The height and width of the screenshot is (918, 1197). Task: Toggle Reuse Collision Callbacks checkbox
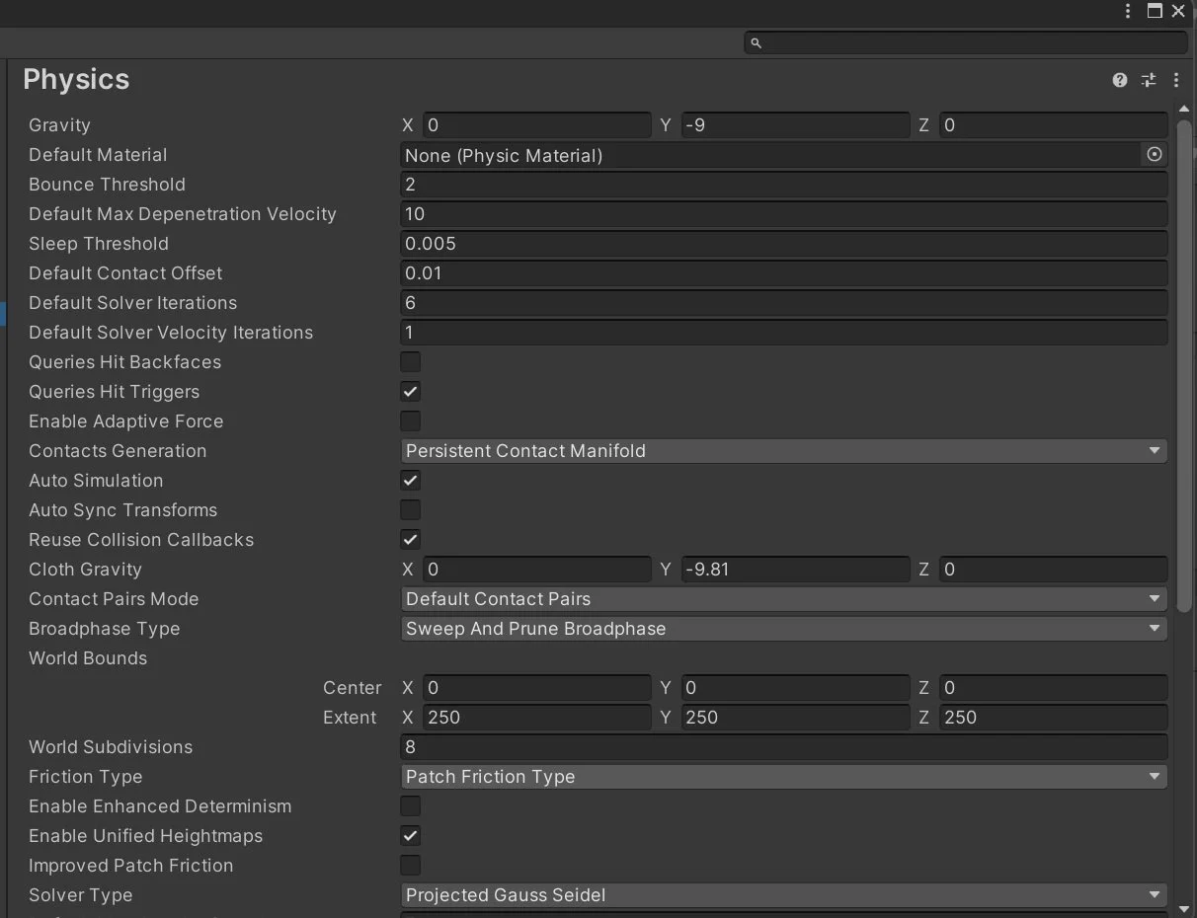coord(410,539)
